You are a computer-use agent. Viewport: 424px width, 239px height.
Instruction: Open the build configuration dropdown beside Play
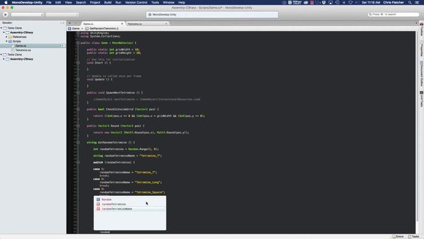click(x=27, y=15)
